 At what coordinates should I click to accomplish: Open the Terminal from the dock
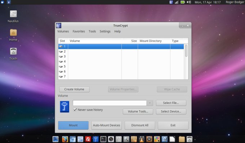point(103,139)
